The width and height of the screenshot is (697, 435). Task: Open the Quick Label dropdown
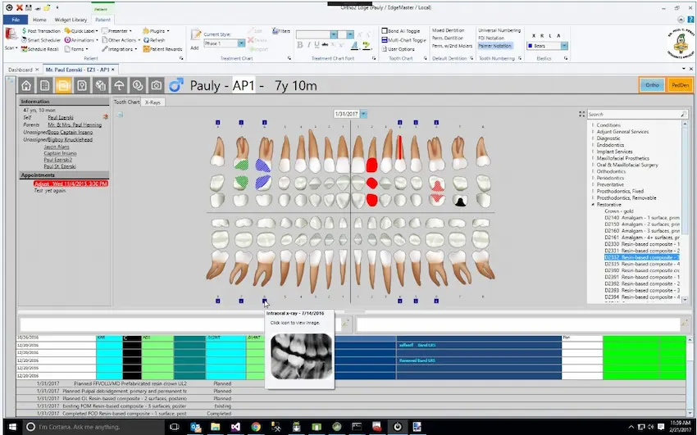tap(81, 31)
